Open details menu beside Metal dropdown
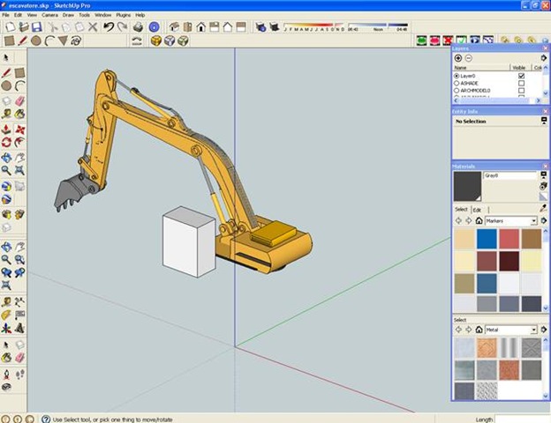This screenshot has width=551, height=423. point(544,330)
